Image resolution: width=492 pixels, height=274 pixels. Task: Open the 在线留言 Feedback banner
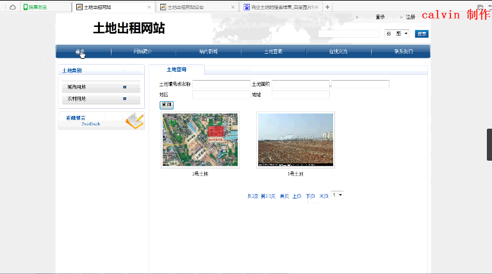101,121
